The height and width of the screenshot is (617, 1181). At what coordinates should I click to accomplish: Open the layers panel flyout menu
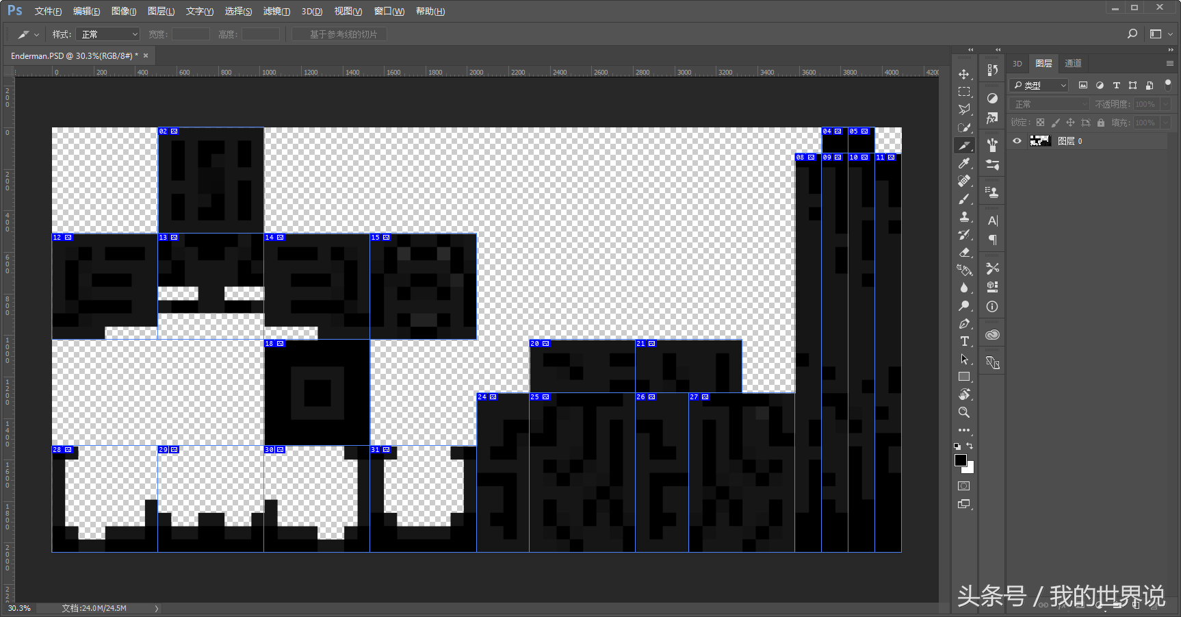1169,64
